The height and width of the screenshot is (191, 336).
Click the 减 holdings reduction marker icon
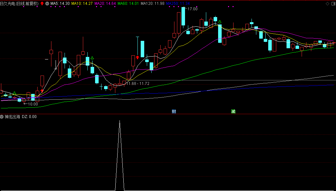(x=233, y=111)
